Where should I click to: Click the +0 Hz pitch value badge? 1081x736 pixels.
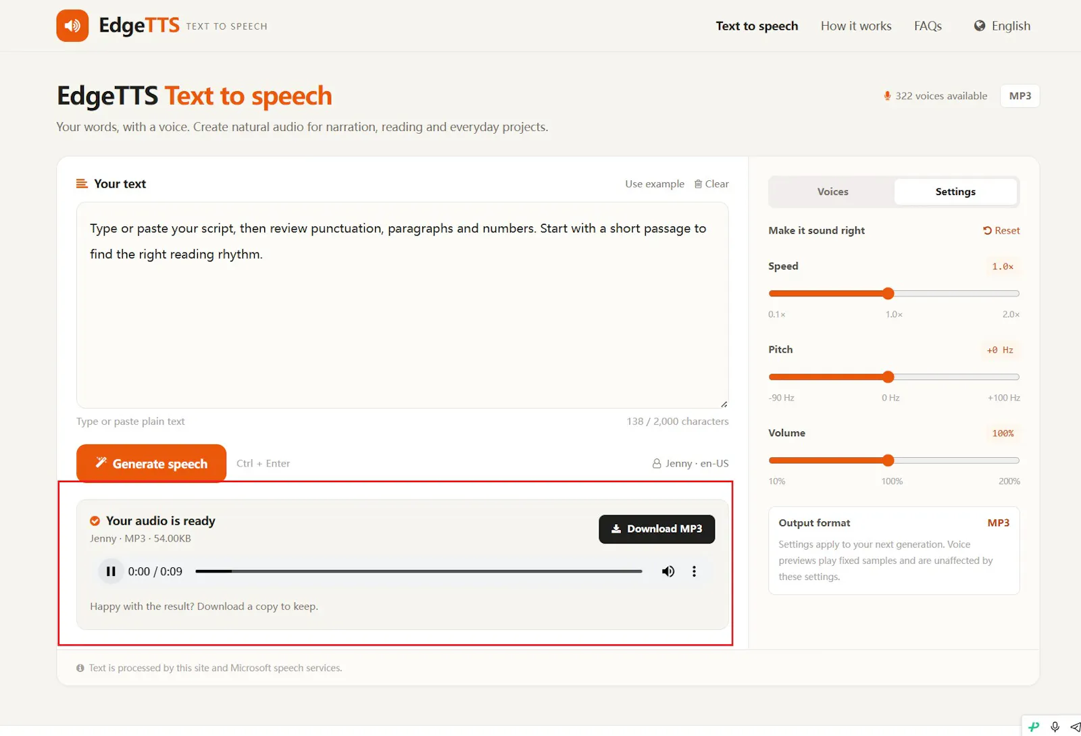[1000, 350]
